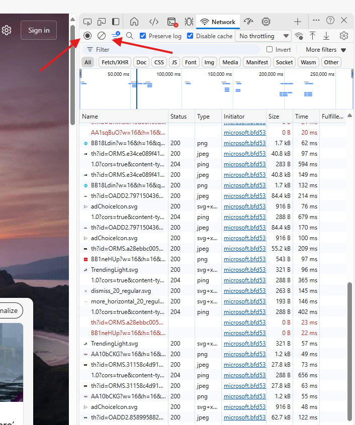
Task: Expand the More filters dropdown
Action: [x=326, y=50]
